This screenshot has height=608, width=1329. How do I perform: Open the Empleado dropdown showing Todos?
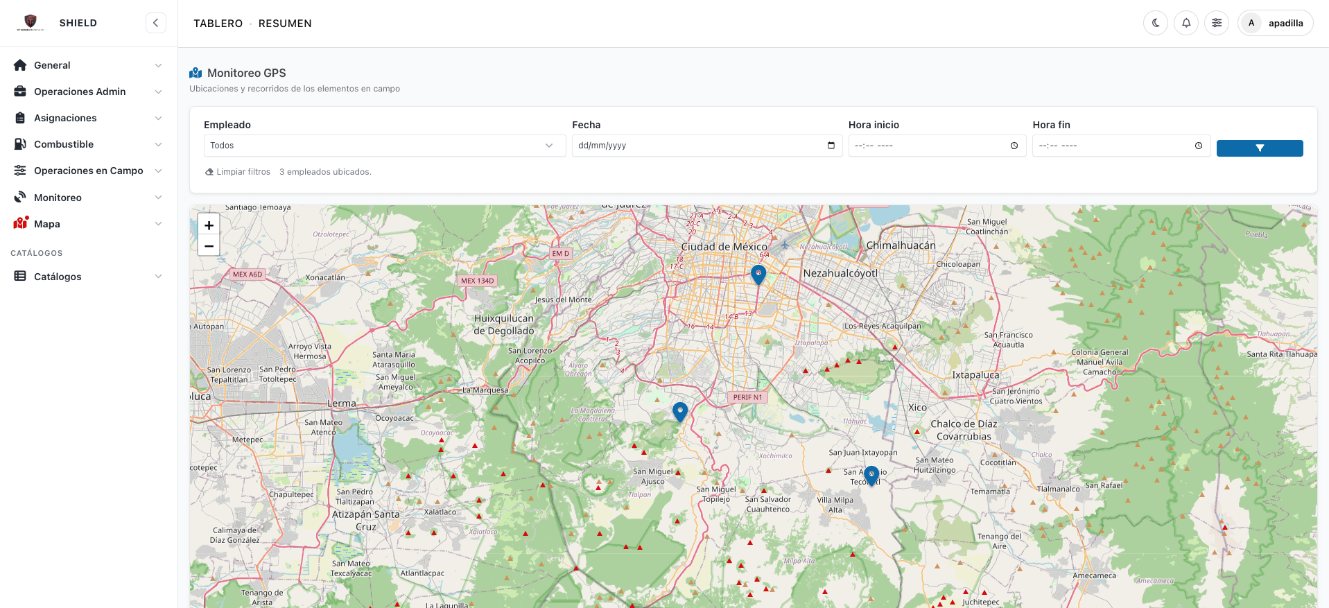click(385, 146)
